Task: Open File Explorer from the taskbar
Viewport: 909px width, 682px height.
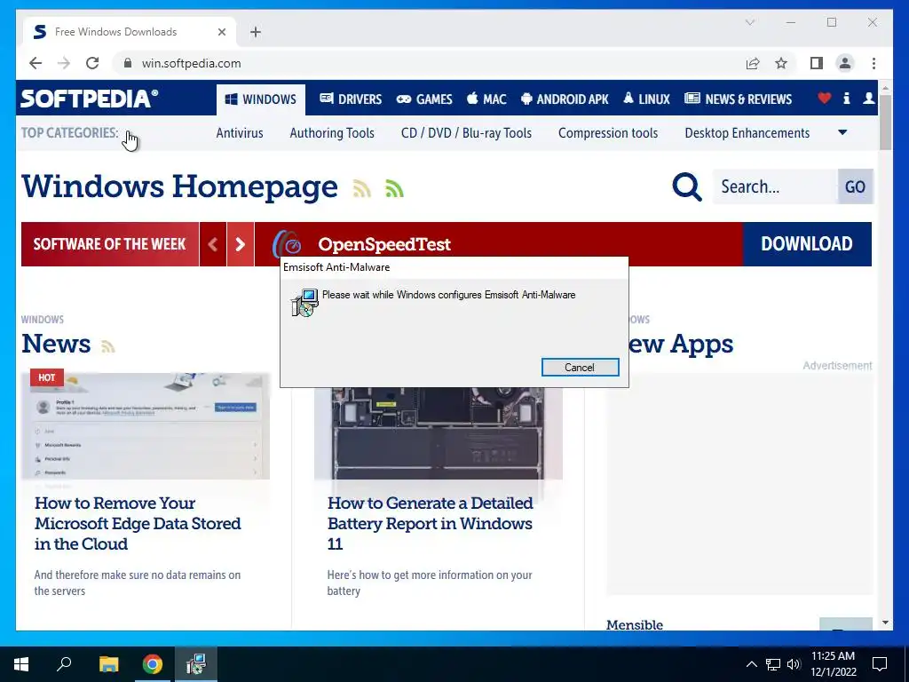Action: point(108,664)
